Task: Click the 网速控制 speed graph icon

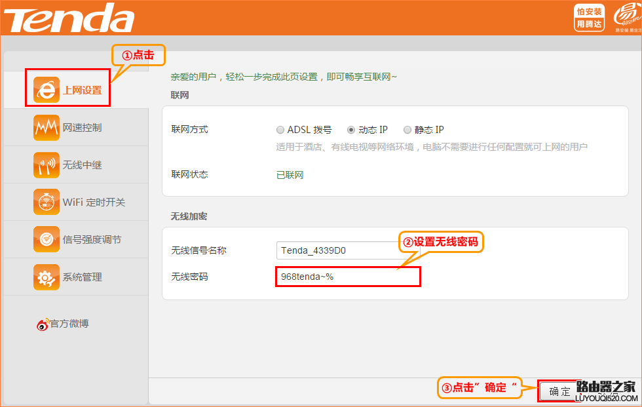Action: tap(47, 127)
